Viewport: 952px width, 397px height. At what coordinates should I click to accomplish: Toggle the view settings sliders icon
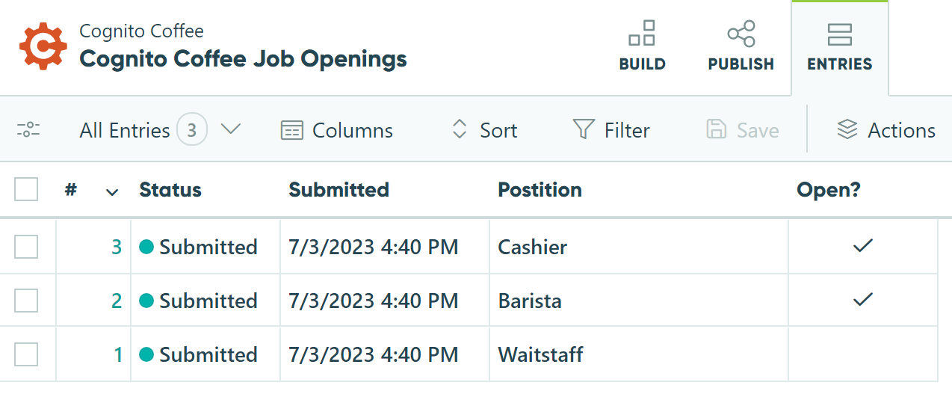[x=28, y=130]
